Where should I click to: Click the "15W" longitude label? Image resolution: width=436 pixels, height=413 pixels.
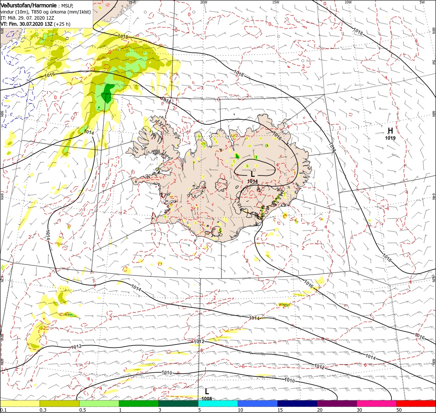(276, 2)
